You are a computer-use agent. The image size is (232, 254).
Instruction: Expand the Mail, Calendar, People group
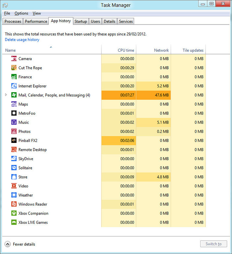[6, 95]
